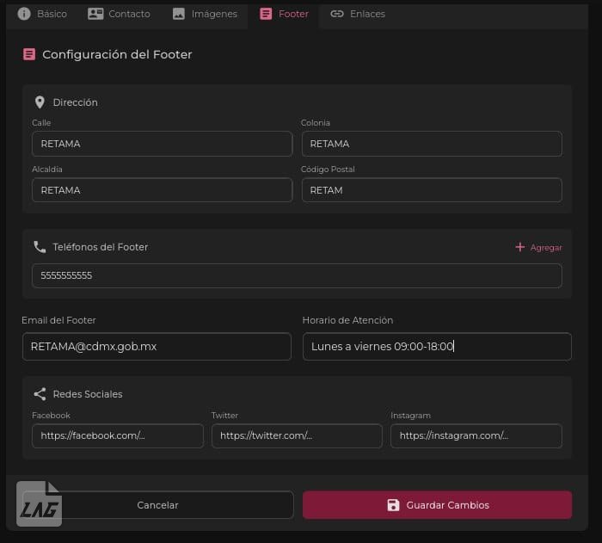Add another footer phone with Agregar
Screen dimensions: 602x543
tap(538, 247)
